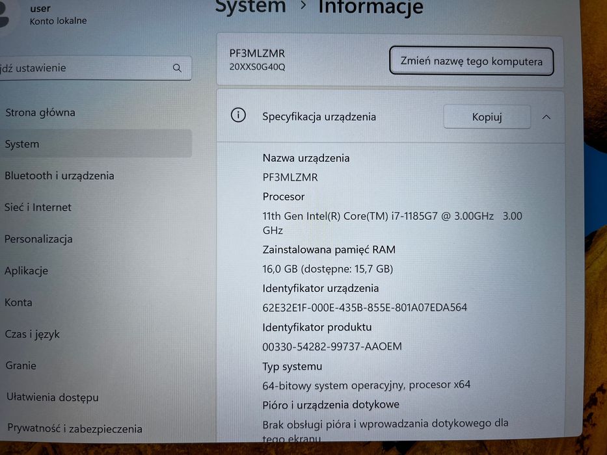
Task: Click the device specification info icon
Action: pos(238,115)
